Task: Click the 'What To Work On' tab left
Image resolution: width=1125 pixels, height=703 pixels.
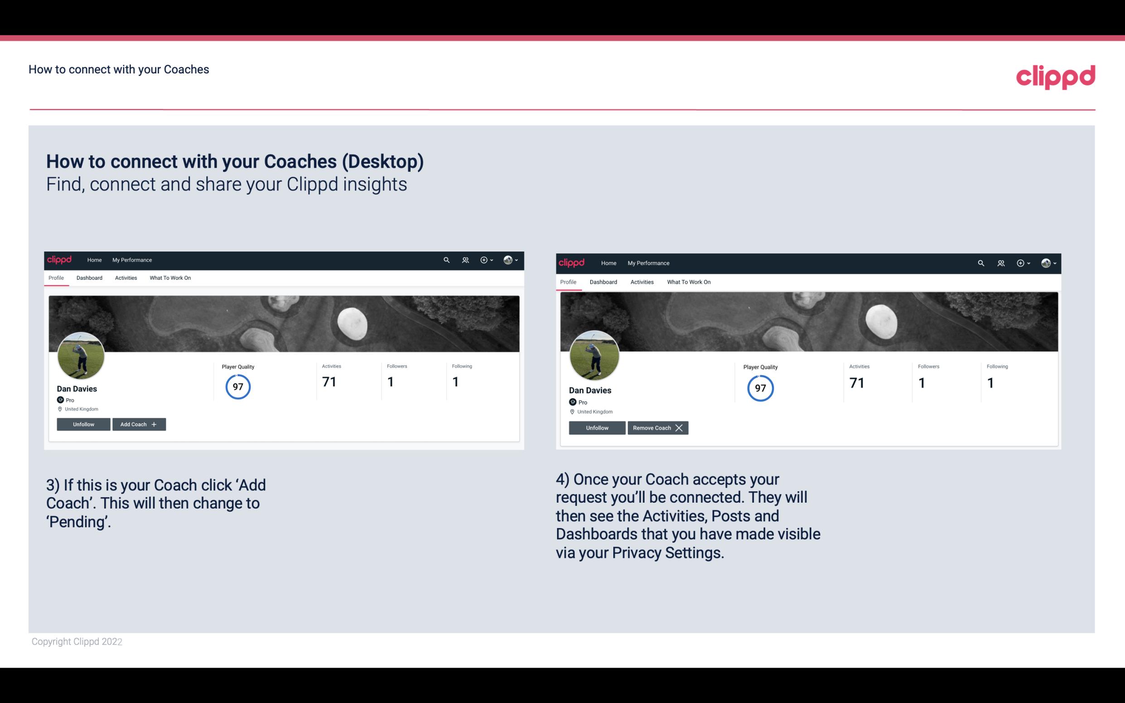Action: (169, 278)
